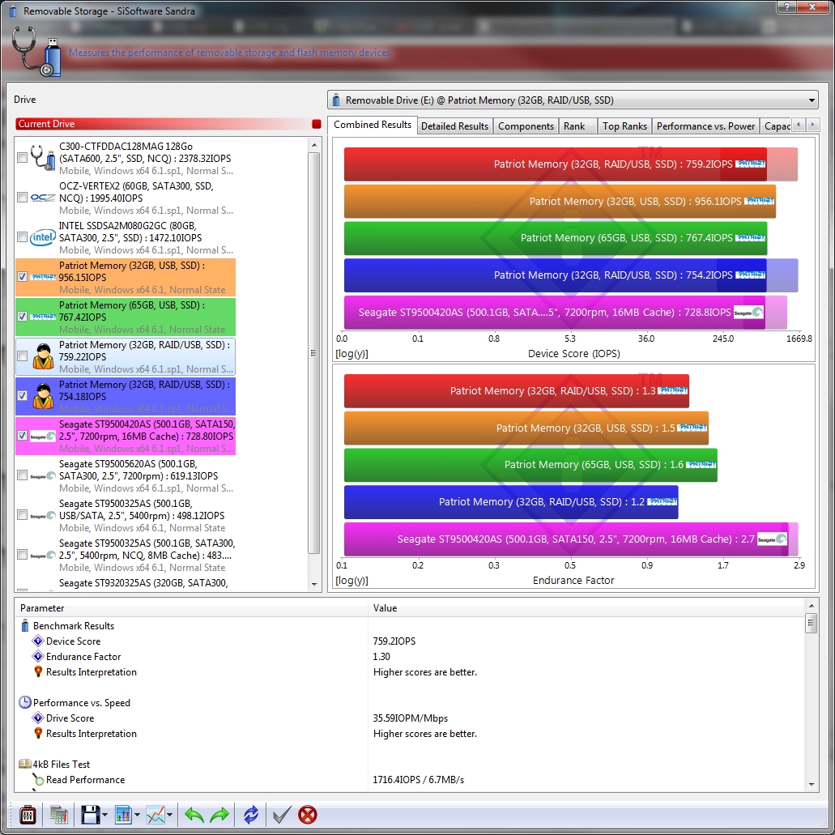Screen dimensions: 835x835
Task: Click the red cancel X icon
Action: click(307, 815)
